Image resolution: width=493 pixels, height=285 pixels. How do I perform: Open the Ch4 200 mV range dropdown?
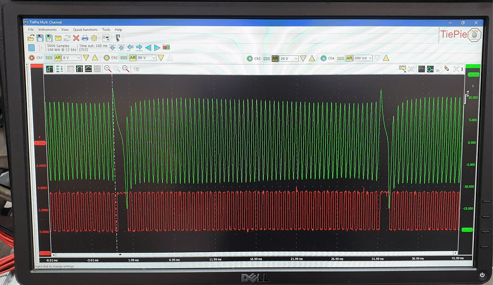tap(363, 58)
